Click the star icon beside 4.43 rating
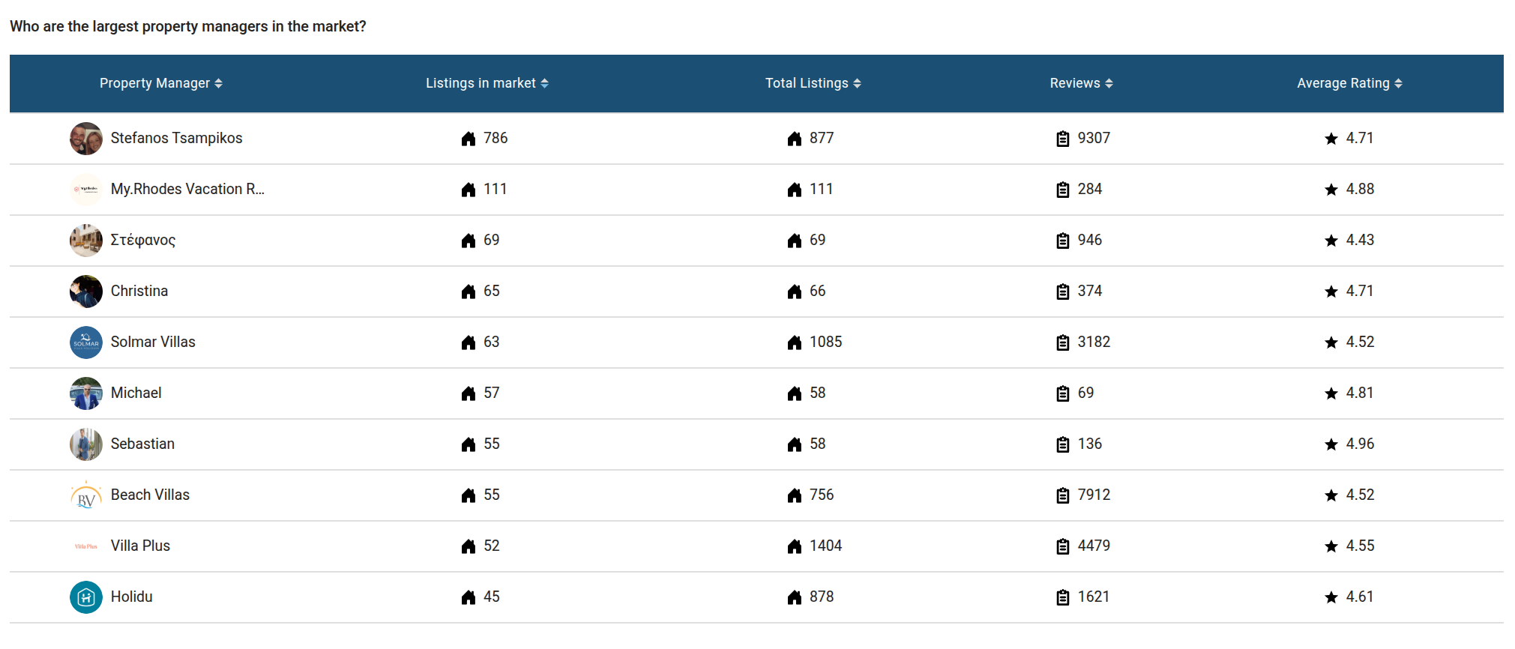This screenshot has height=649, width=1515. pyautogui.click(x=1331, y=241)
